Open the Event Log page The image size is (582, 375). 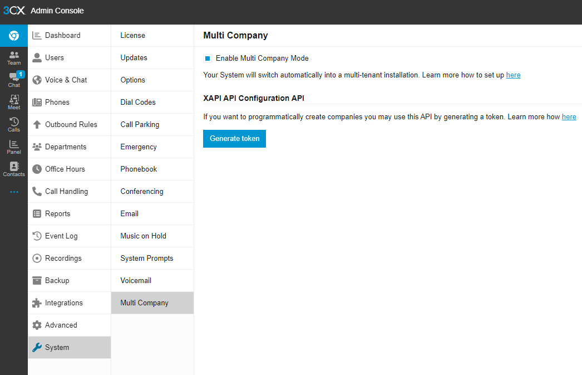click(x=70, y=236)
